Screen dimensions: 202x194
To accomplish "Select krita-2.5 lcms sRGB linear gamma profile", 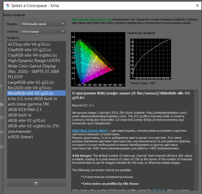I will click(x=36, y=101).
